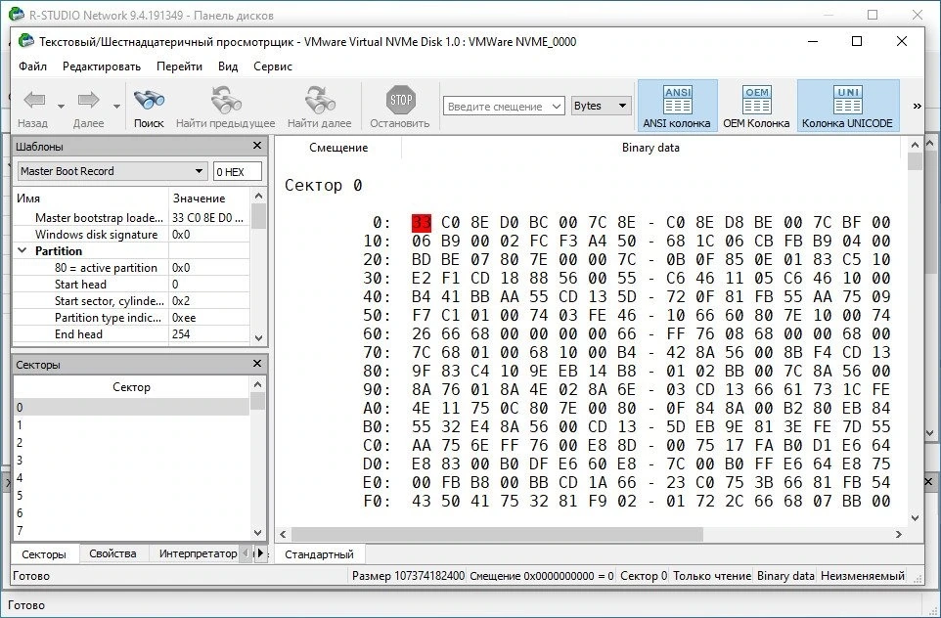
Task: Click the Только чтение status indicator
Action: [712, 576]
